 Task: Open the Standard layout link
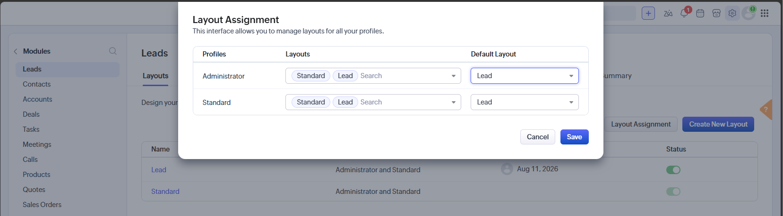pyautogui.click(x=165, y=192)
